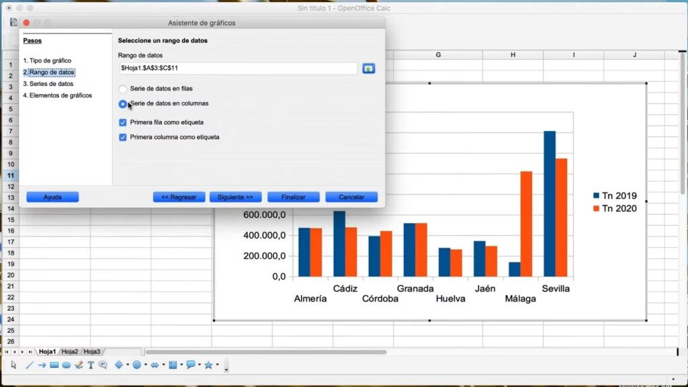Select the Line drawing tool

click(30, 365)
